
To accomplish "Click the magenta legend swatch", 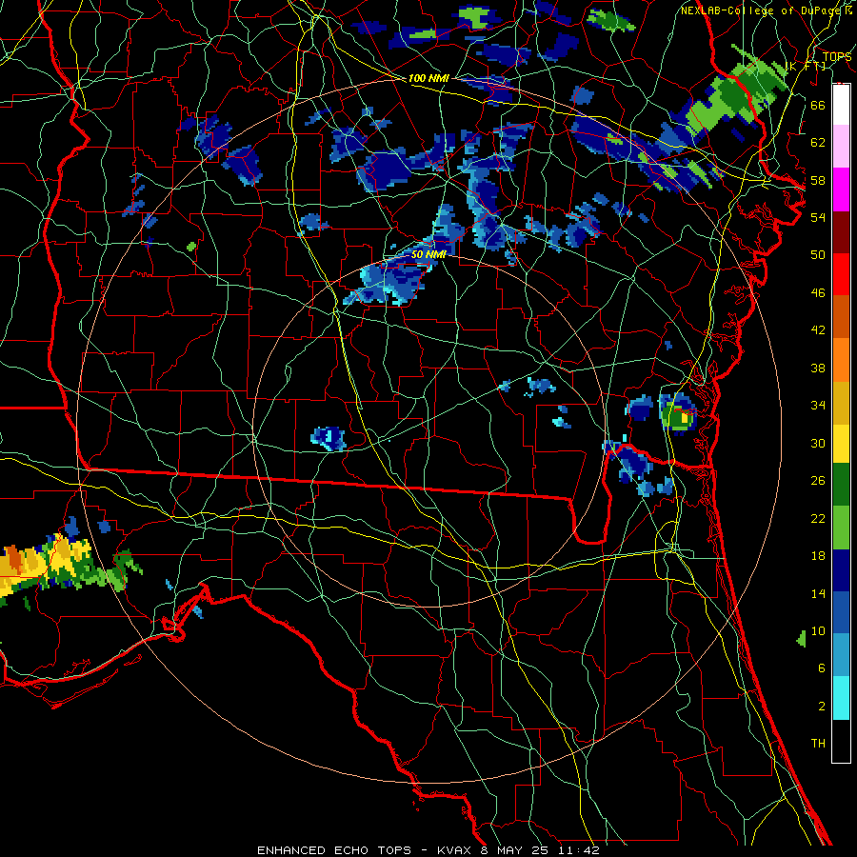I will pos(841,189).
